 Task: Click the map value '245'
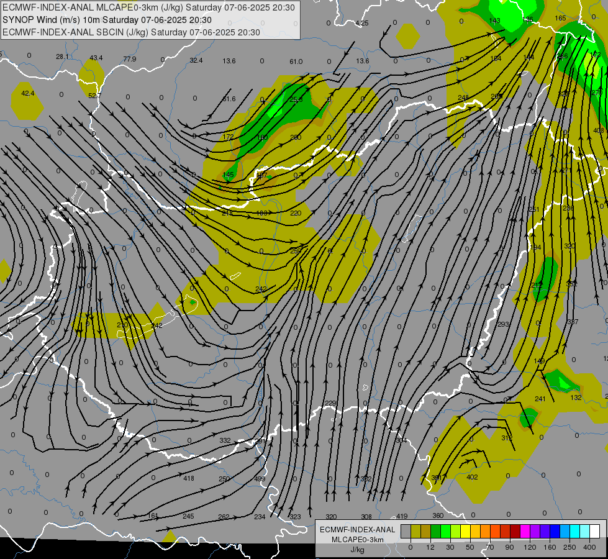pyautogui.click(x=188, y=516)
